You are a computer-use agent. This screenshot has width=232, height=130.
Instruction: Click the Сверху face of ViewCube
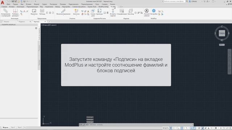(x=222, y=33)
